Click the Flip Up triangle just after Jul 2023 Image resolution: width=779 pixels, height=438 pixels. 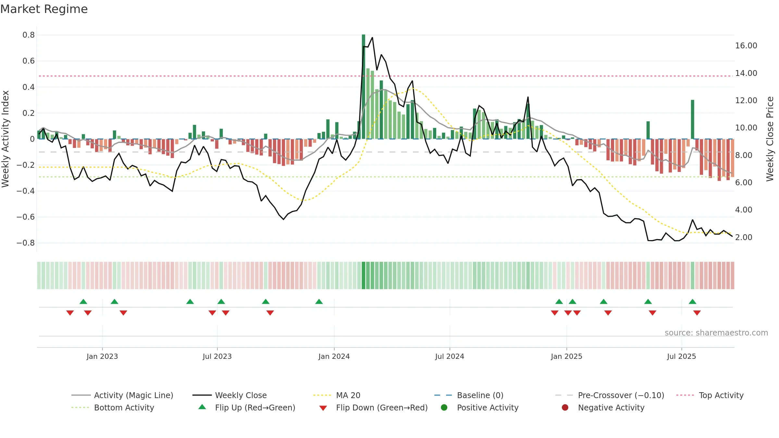221,301
